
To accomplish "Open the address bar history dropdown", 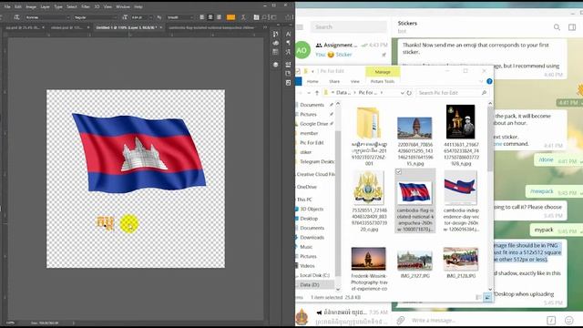I will [x=402, y=93].
